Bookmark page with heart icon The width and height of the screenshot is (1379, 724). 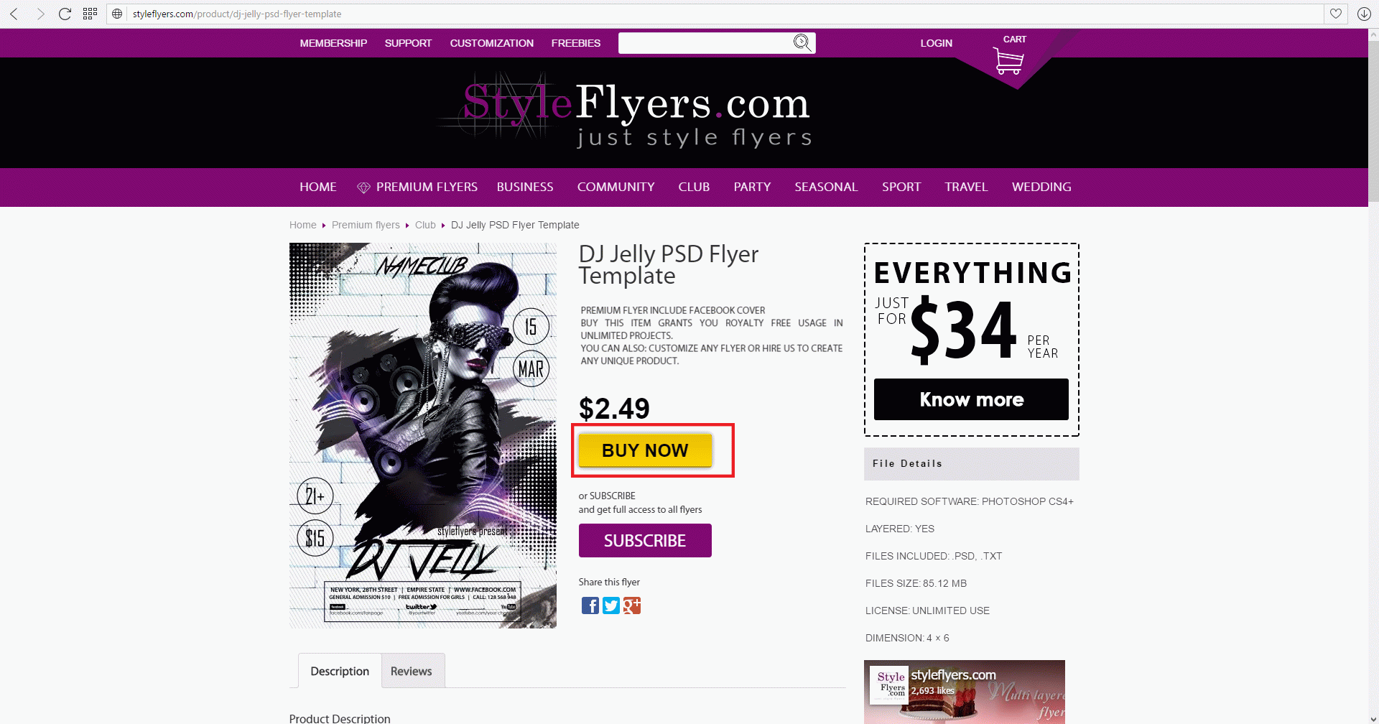(1336, 14)
